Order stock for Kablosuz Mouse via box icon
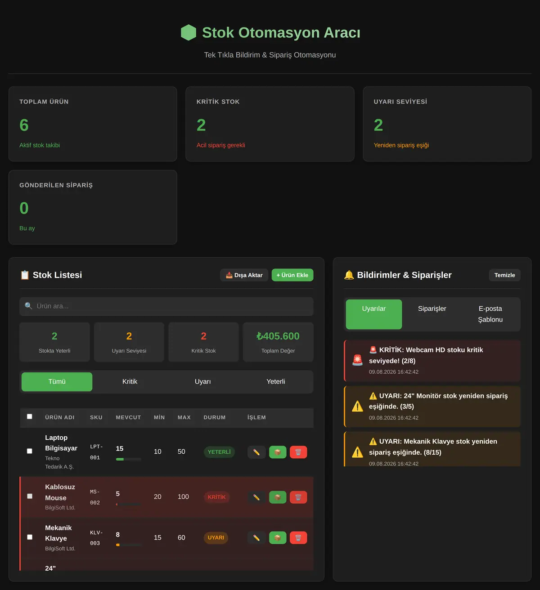Viewport: 540px width, 590px height. (278, 497)
